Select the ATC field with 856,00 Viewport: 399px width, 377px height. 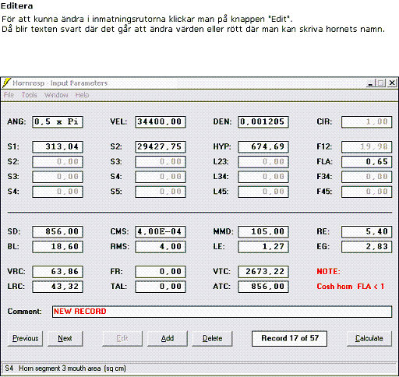263,287
